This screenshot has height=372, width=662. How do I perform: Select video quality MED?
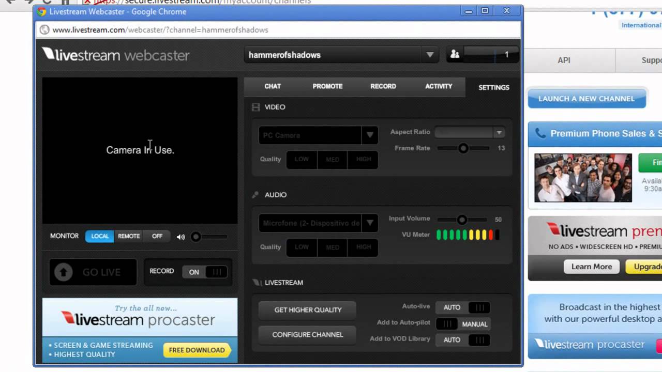click(x=333, y=159)
